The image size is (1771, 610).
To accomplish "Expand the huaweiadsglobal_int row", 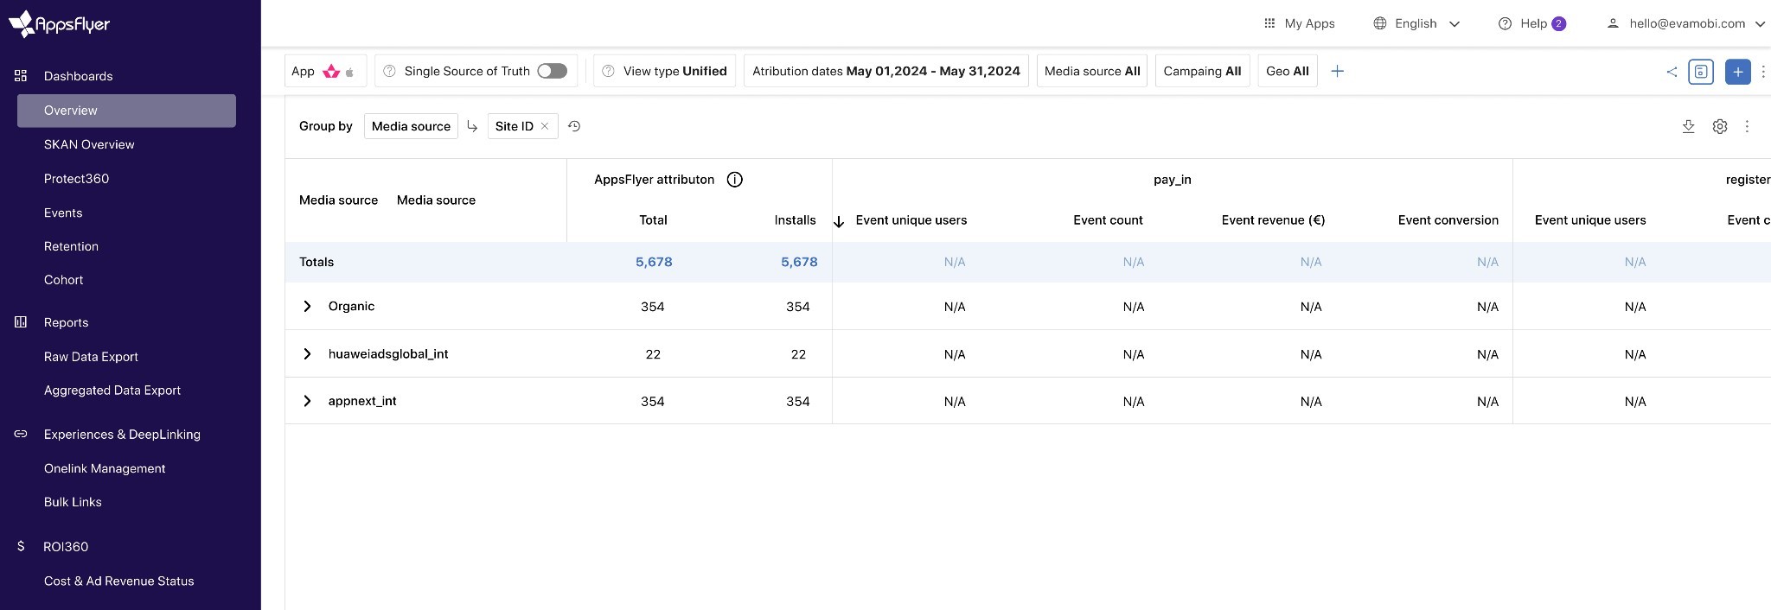I will [x=307, y=353].
